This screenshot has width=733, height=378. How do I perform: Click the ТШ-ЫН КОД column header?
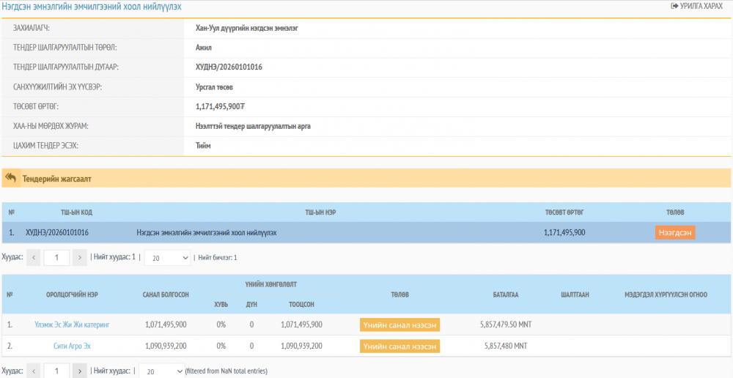pos(76,212)
